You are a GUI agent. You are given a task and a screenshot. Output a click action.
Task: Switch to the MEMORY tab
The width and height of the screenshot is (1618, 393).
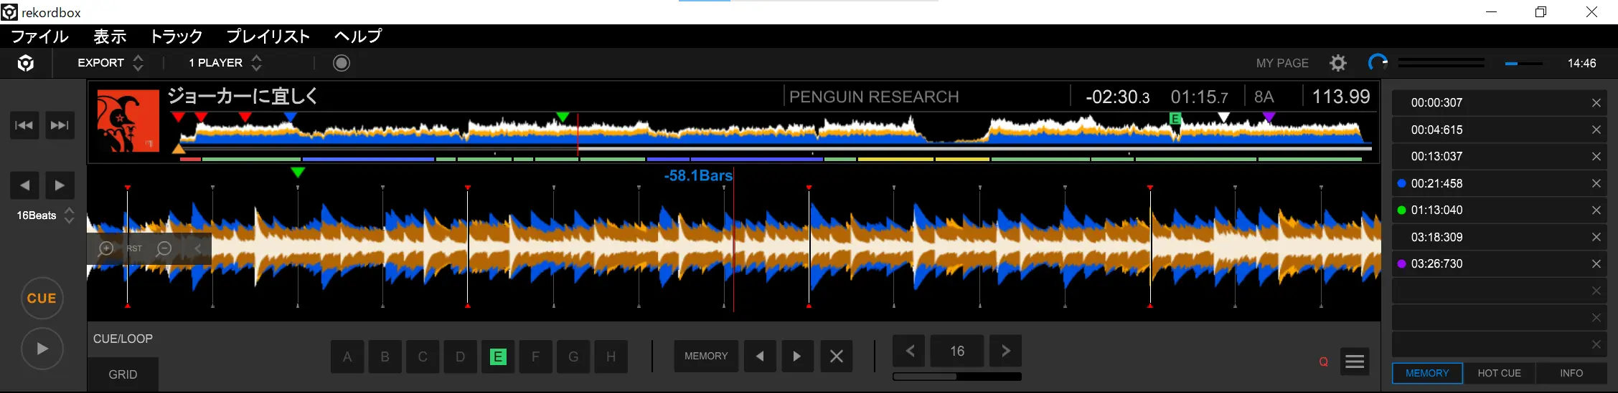coord(1427,374)
